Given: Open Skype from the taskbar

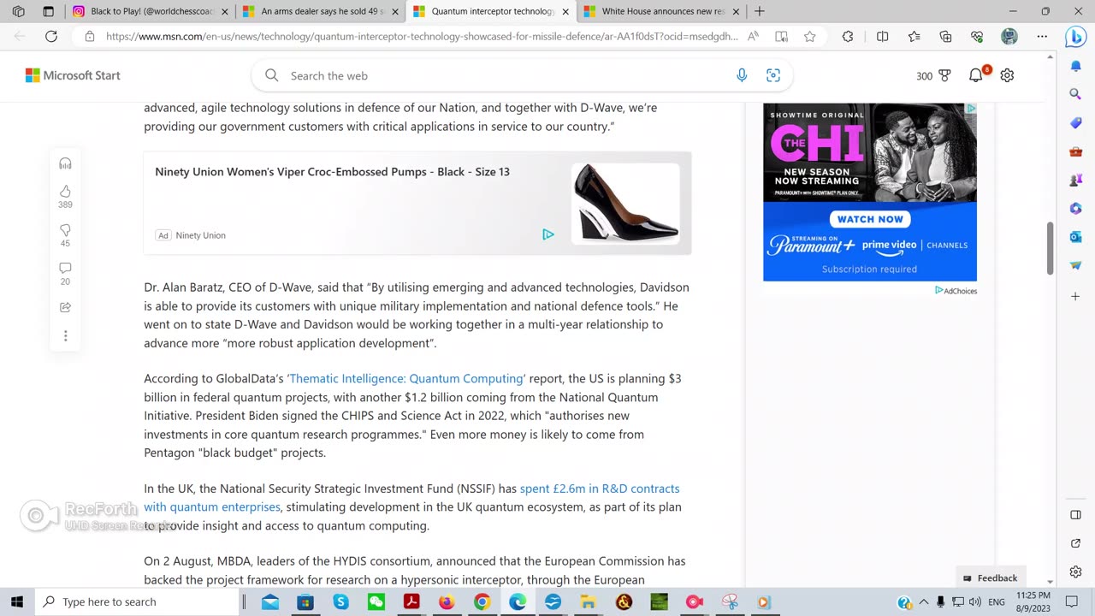Looking at the screenshot, I should coord(340,602).
